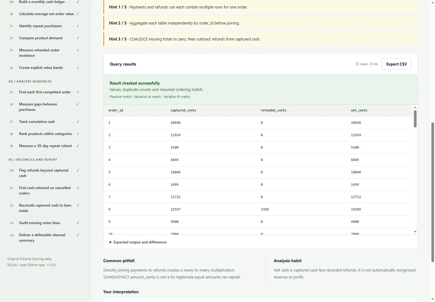Image resolution: width=435 pixels, height=302 pixels.
Task: Click the checkmark beside Identify repeat purchasers
Action: pos(78,26)
